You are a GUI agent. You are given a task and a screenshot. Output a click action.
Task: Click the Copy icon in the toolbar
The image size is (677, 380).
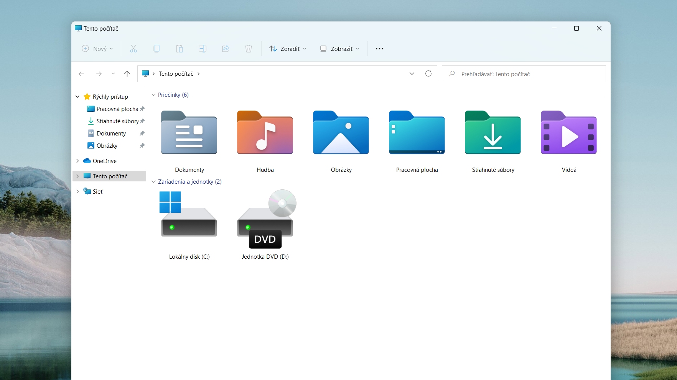coord(157,49)
